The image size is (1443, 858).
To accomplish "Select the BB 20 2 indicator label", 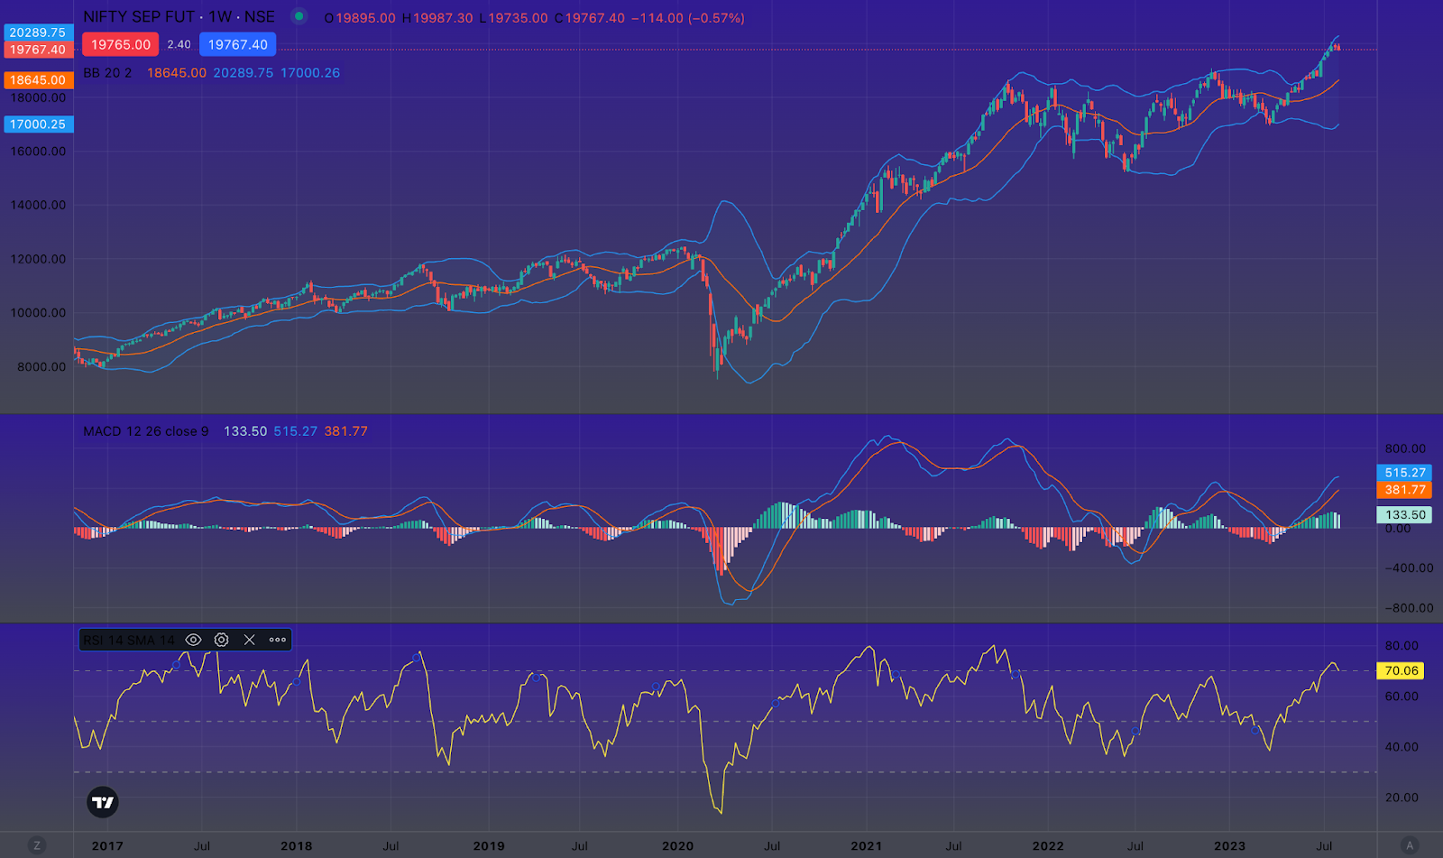I will (x=107, y=73).
